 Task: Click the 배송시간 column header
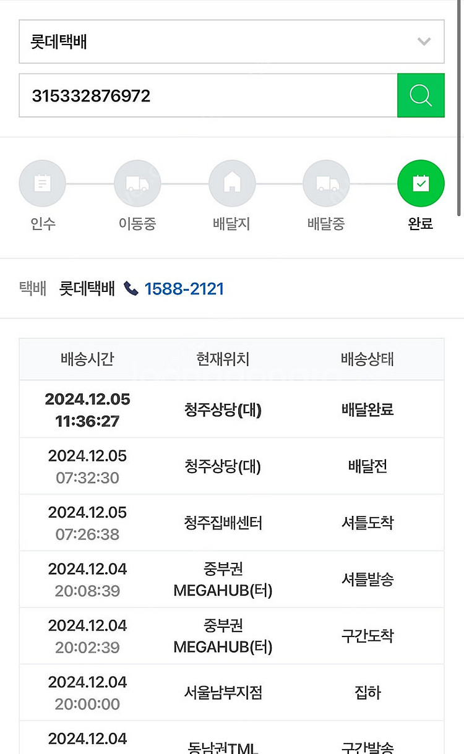(87, 359)
